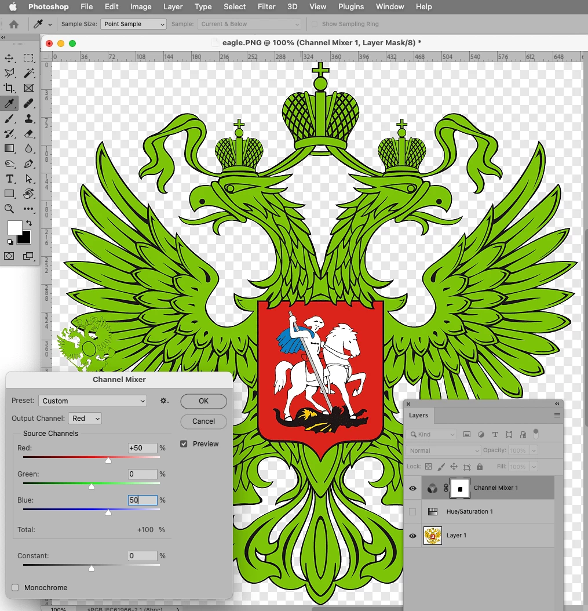Select the Horizontal Type tool
Screen dimensions: 588x611
[x=9, y=179]
